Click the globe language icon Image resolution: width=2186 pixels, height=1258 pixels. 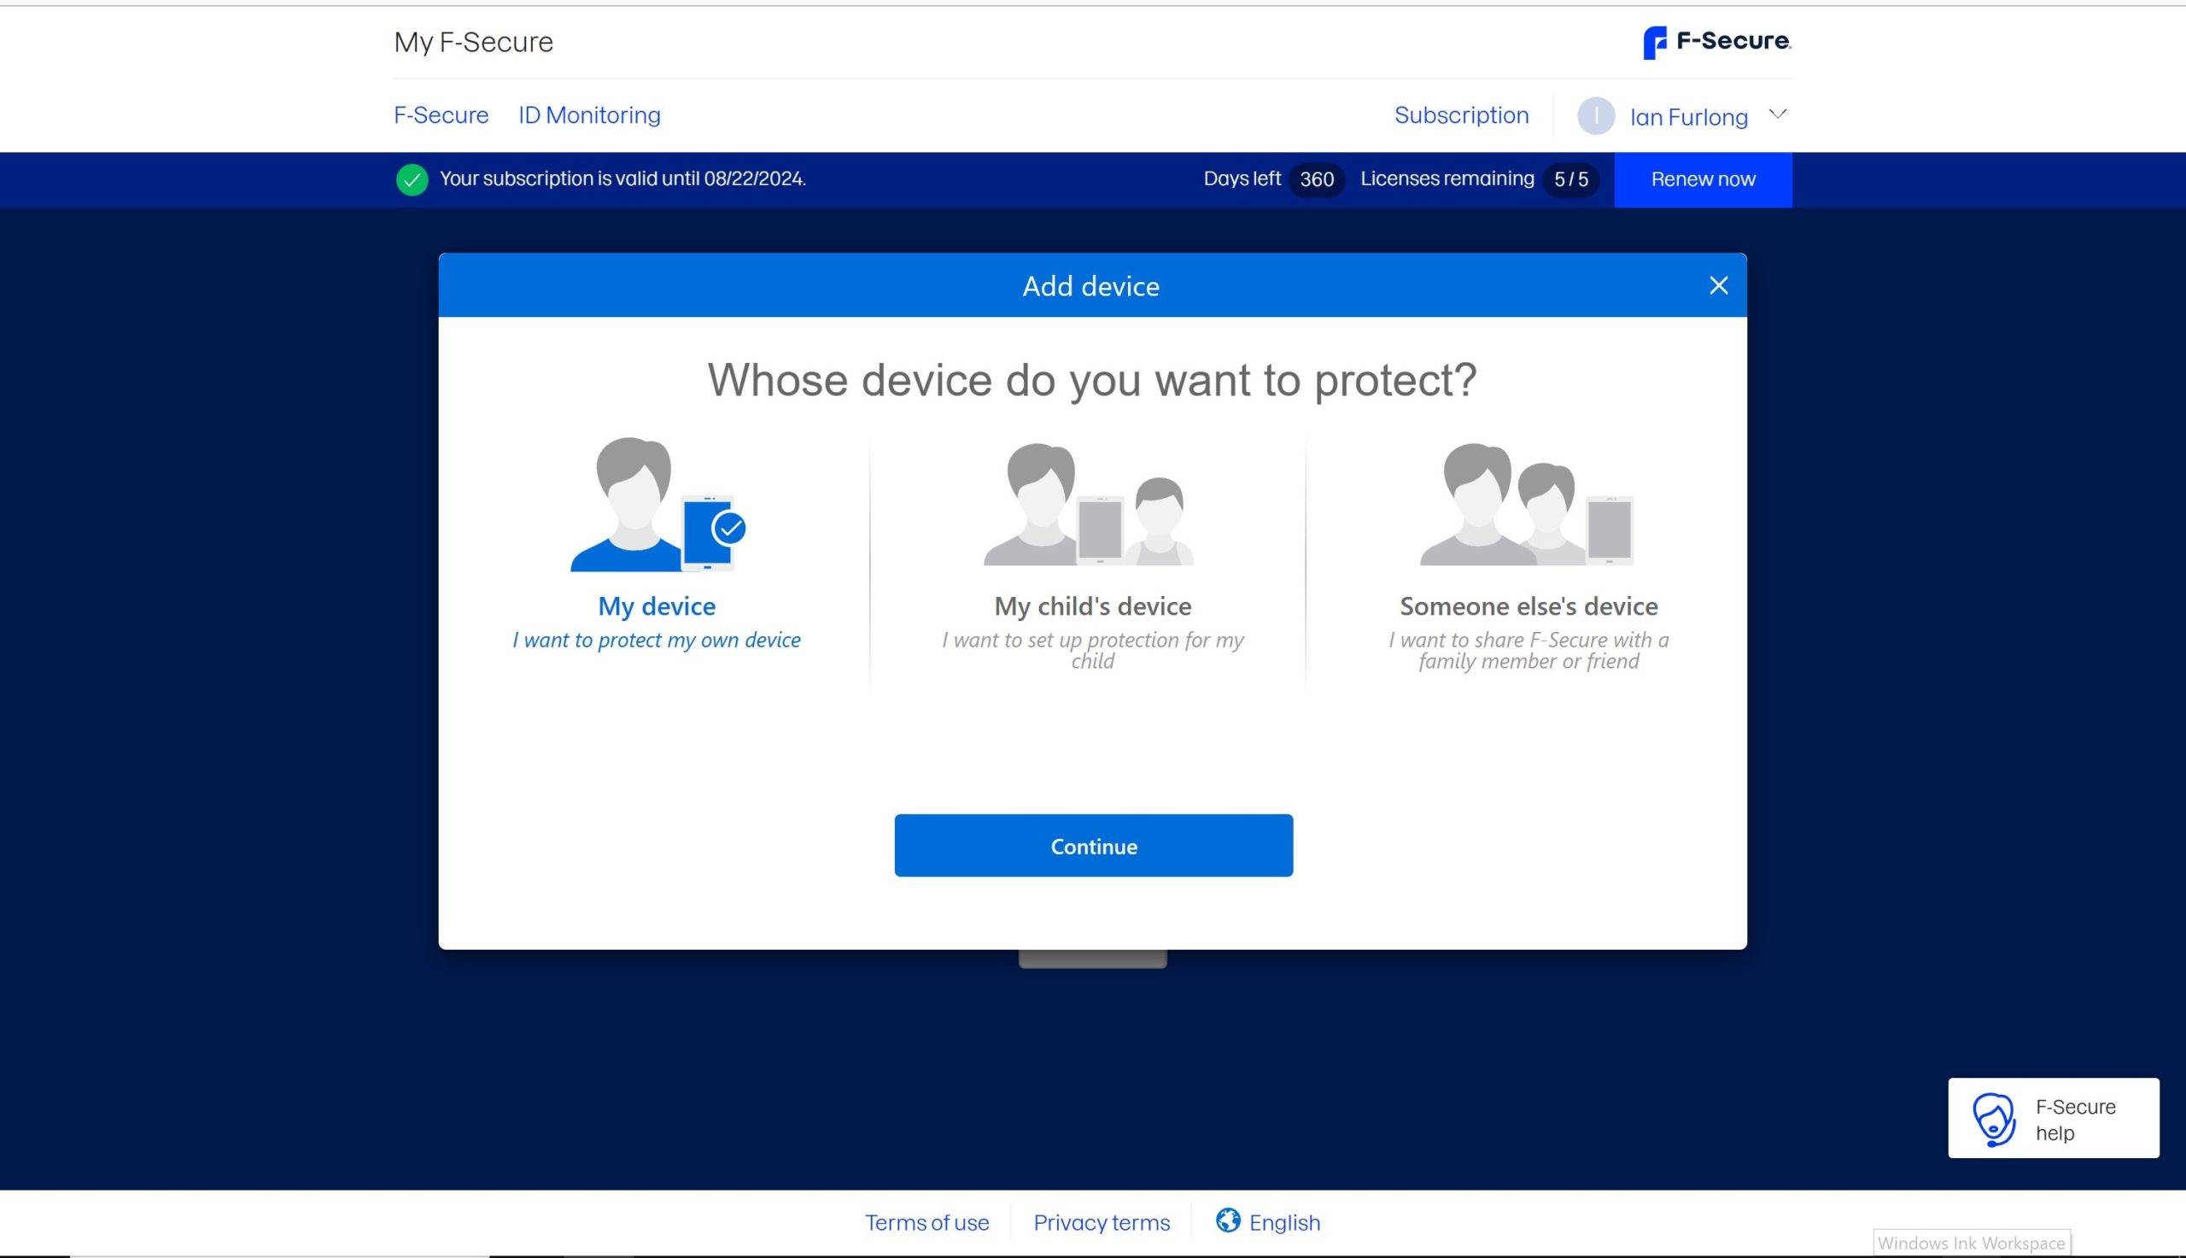1227,1220
